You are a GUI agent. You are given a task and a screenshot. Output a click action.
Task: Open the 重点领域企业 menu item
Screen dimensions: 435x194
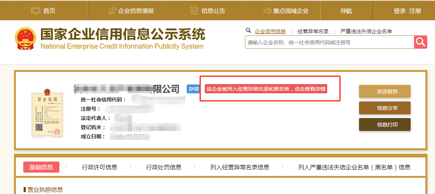tap(291, 11)
